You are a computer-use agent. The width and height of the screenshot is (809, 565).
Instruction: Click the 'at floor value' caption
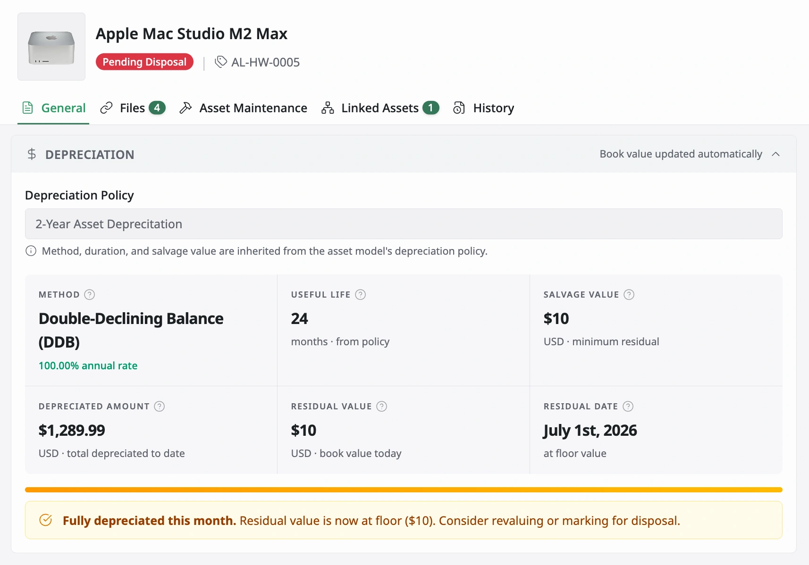575,453
